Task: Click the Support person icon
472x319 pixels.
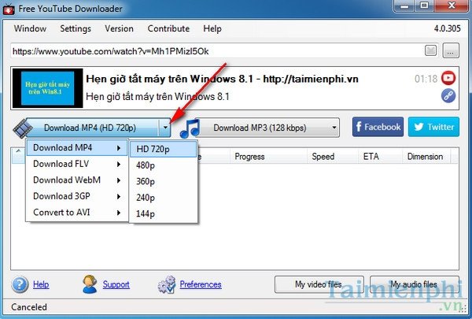Action: click(90, 284)
